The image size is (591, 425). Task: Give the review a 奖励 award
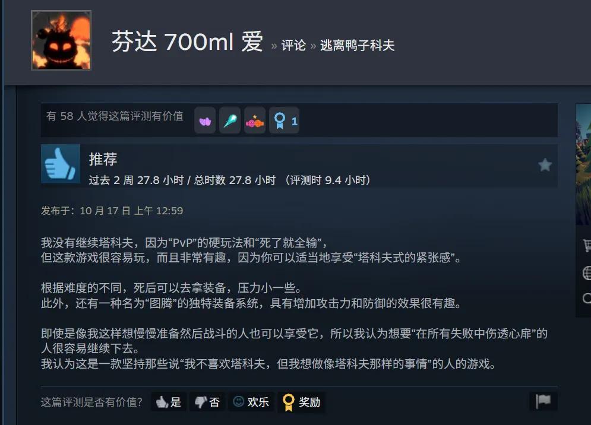[302, 402]
